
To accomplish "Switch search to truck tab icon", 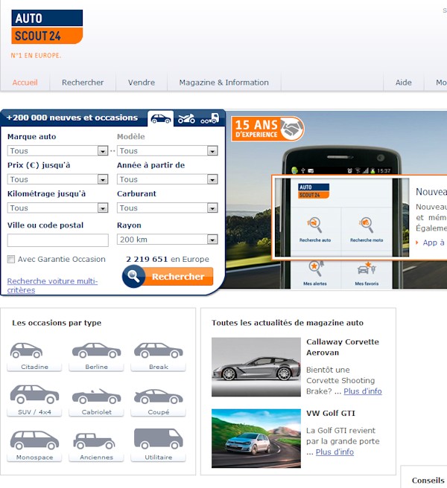I will click(x=210, y=118).
